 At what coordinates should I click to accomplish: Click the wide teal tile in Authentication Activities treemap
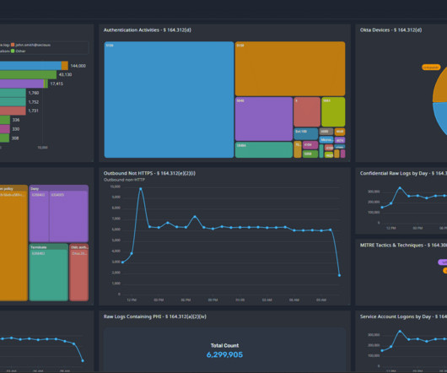[x=264, y=150]
